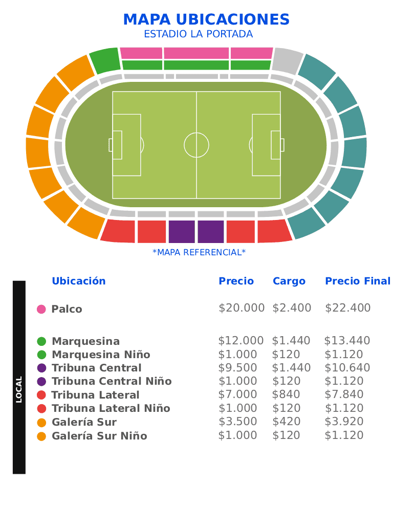The width and height of the screenshot is (393, 506).
Task: Click the *MAPA REFERENCIAL* note
Action: pos(199,252)
